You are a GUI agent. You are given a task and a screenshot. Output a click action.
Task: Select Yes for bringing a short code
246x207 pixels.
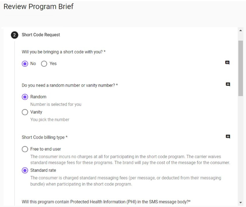tap(44, 64)
